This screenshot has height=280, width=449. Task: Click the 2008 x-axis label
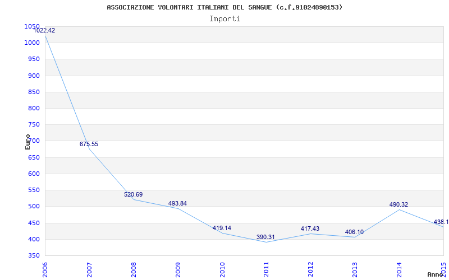tap(134, 269)
